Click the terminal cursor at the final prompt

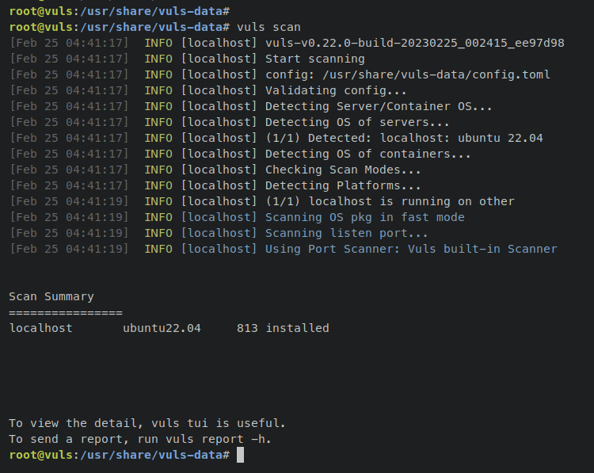240,456
